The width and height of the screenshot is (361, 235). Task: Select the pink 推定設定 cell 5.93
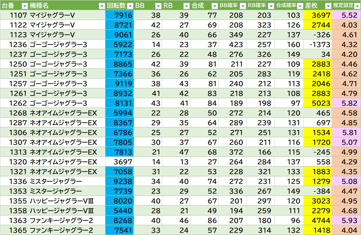pyautogui.click(x=346, y=221)
